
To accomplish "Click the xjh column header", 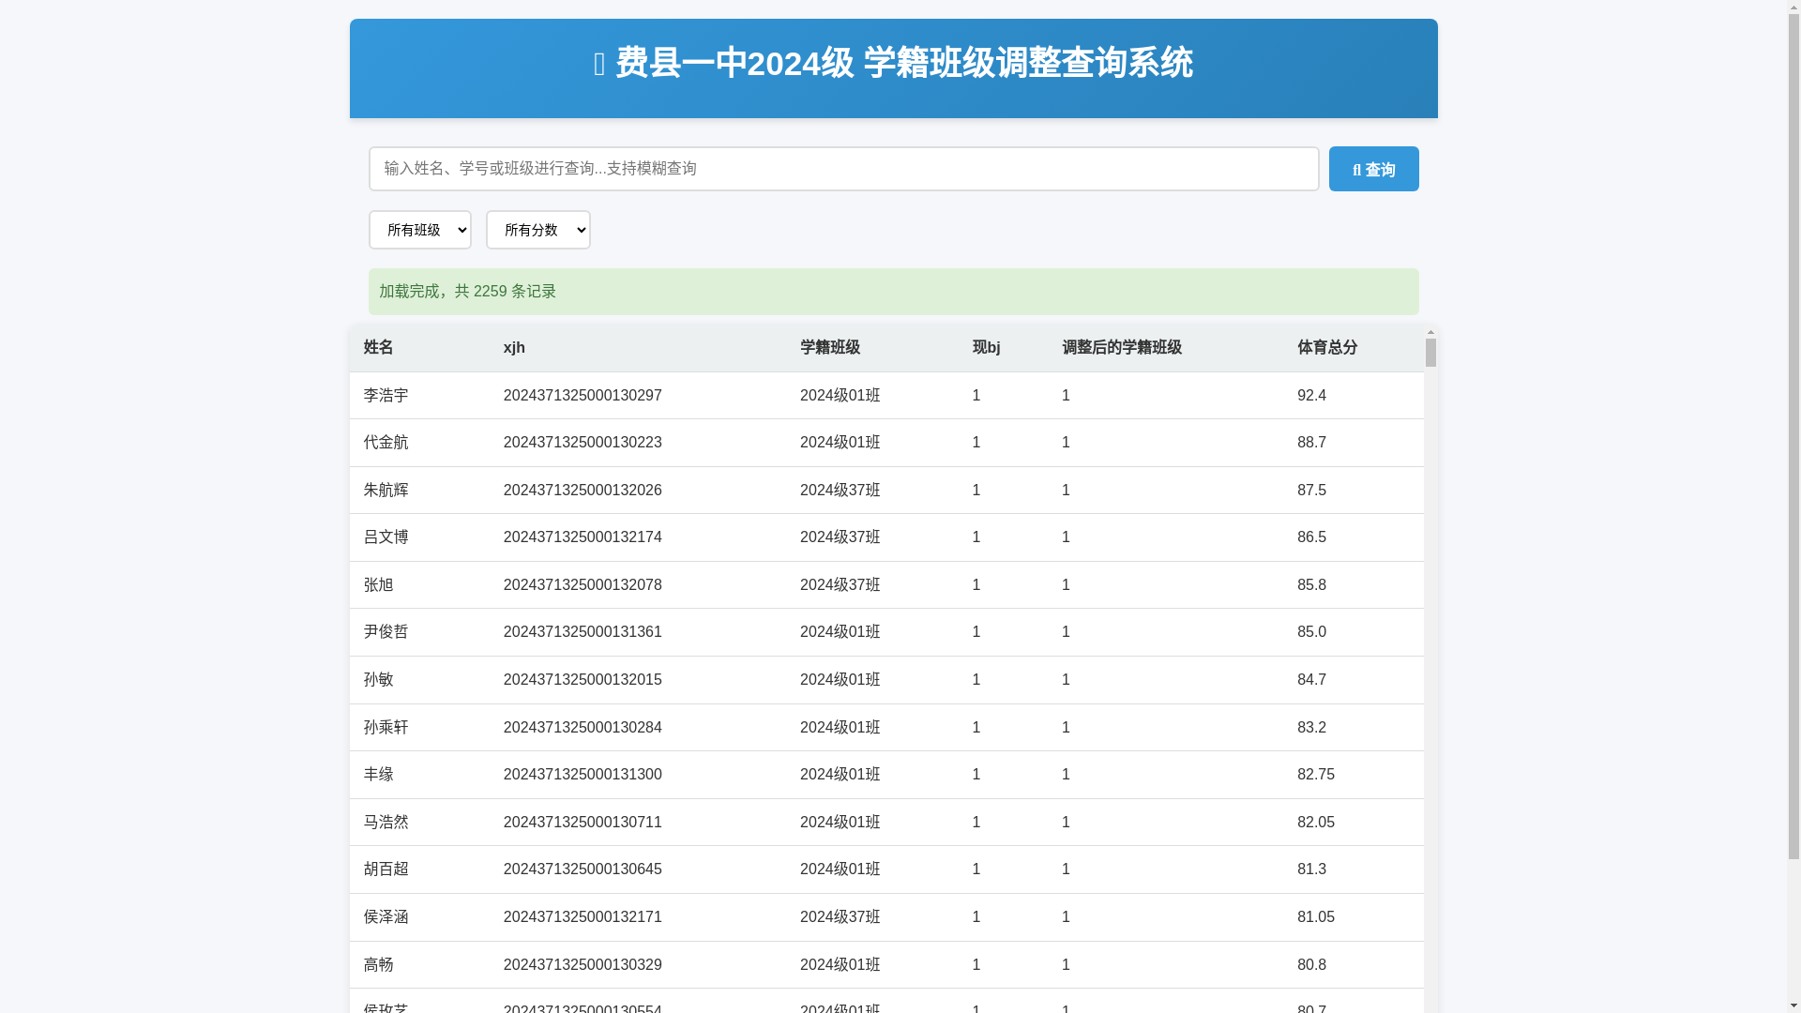I will [514, 348].
